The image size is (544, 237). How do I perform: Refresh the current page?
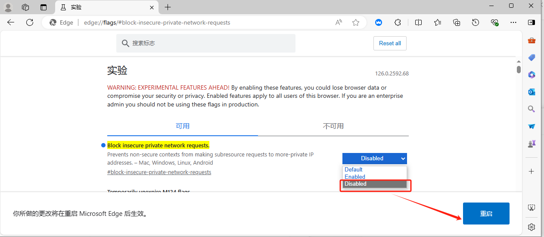30,22
